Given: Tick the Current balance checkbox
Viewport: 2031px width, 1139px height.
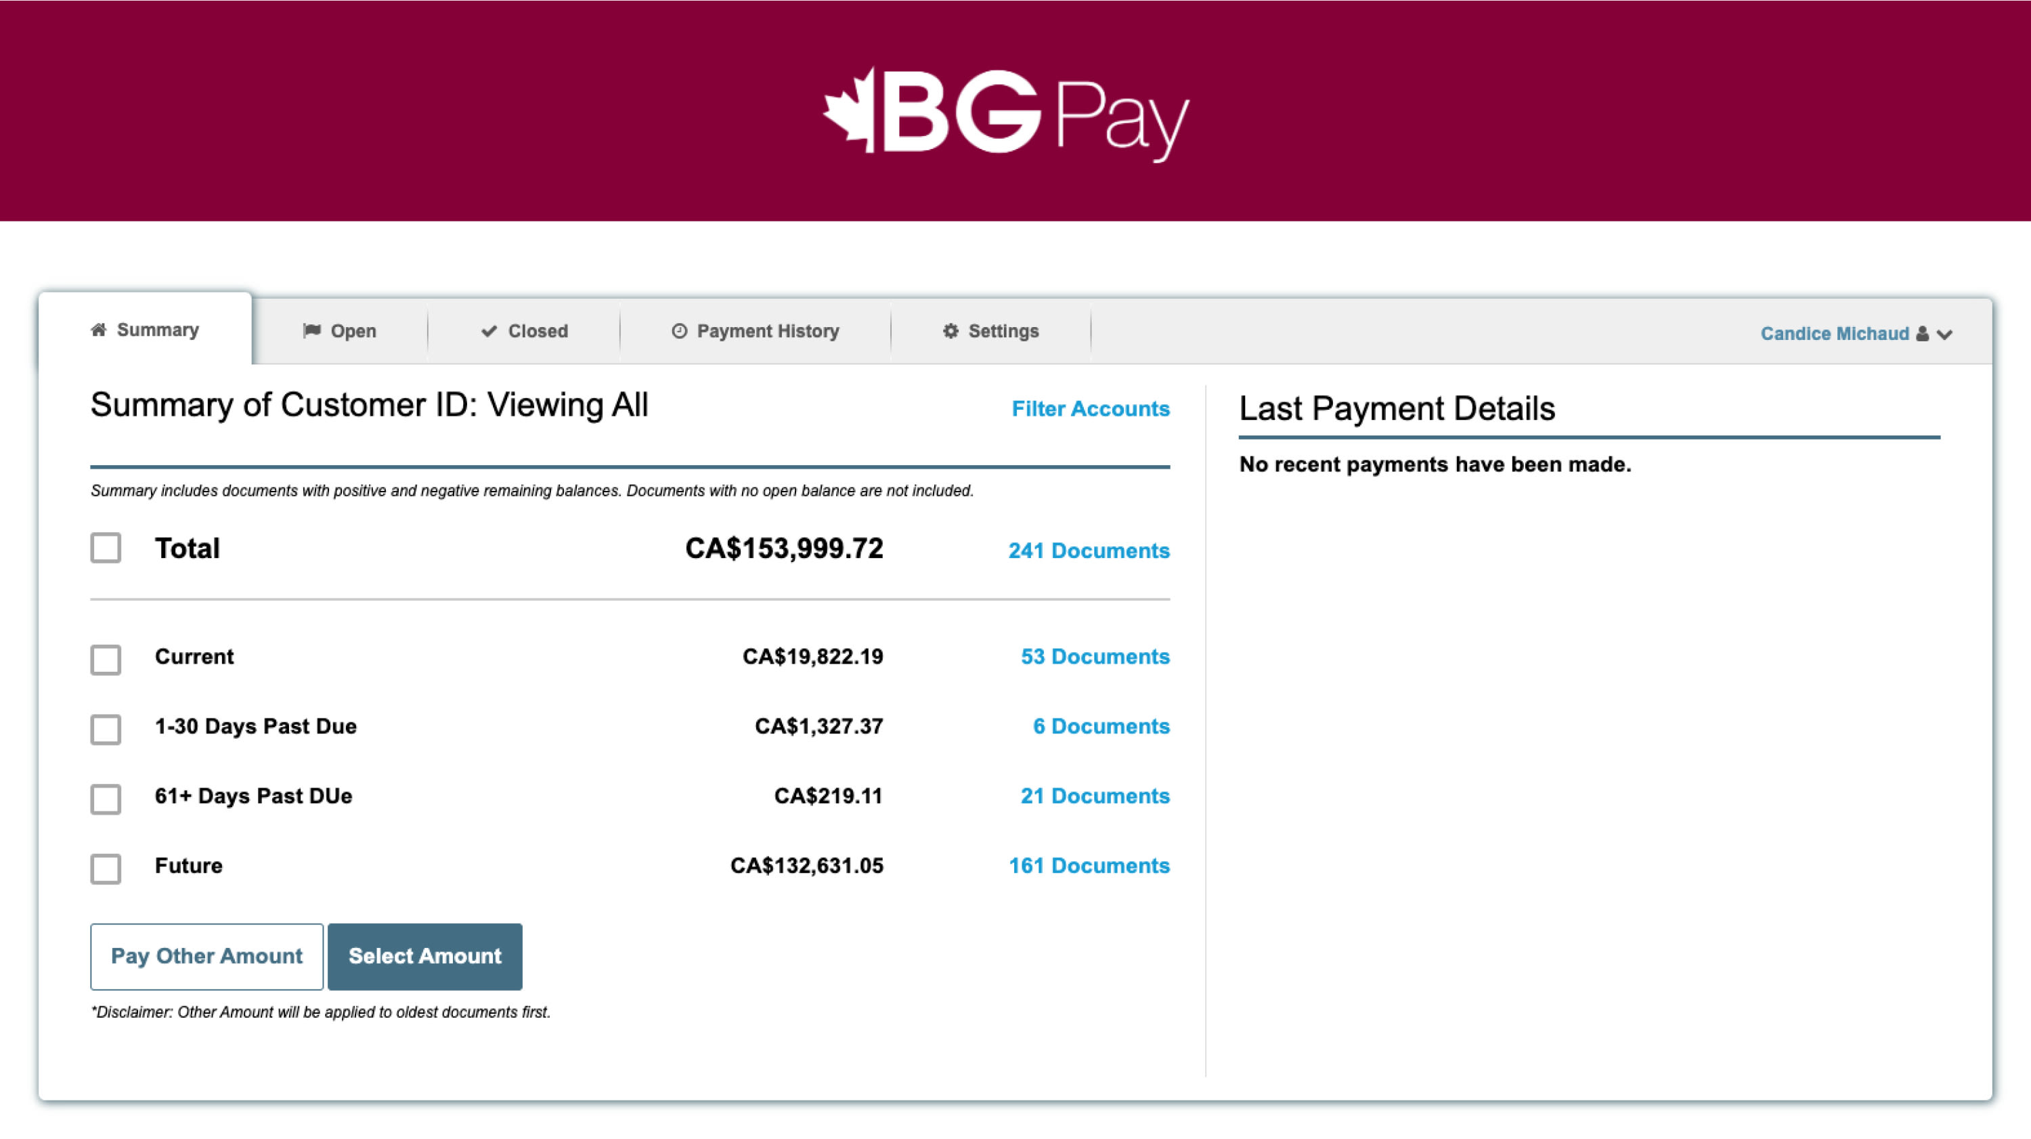Looking at the screenshot, I should 106,660.
